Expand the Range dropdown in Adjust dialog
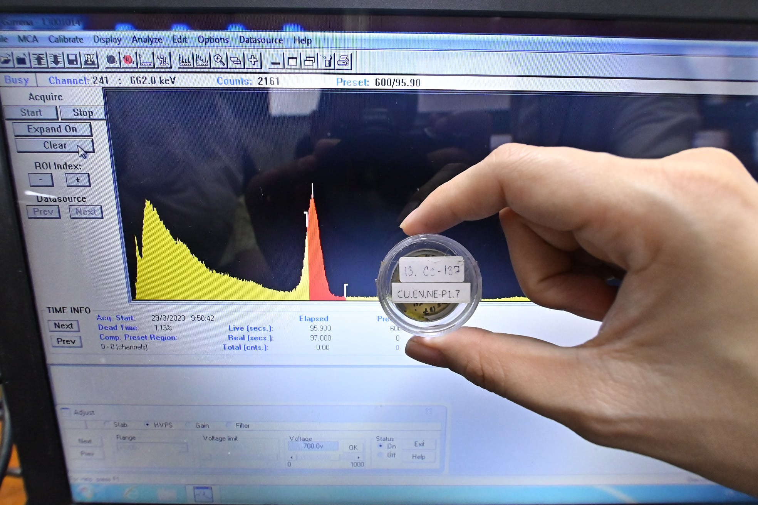The height and width of the screenshot is (505, 758). coord(185,447)
